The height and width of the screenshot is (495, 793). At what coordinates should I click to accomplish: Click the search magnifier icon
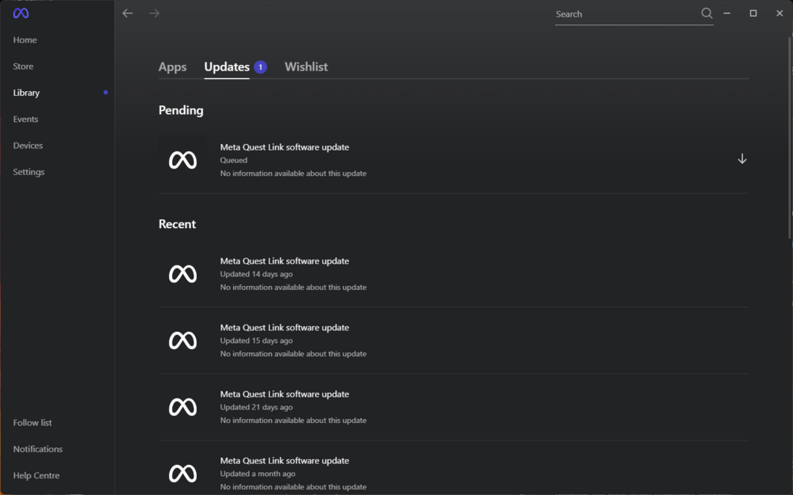click(707, 13)
